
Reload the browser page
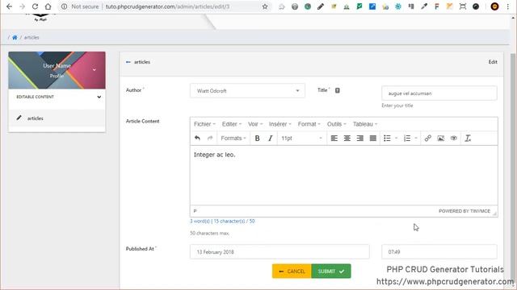(35, 6)
